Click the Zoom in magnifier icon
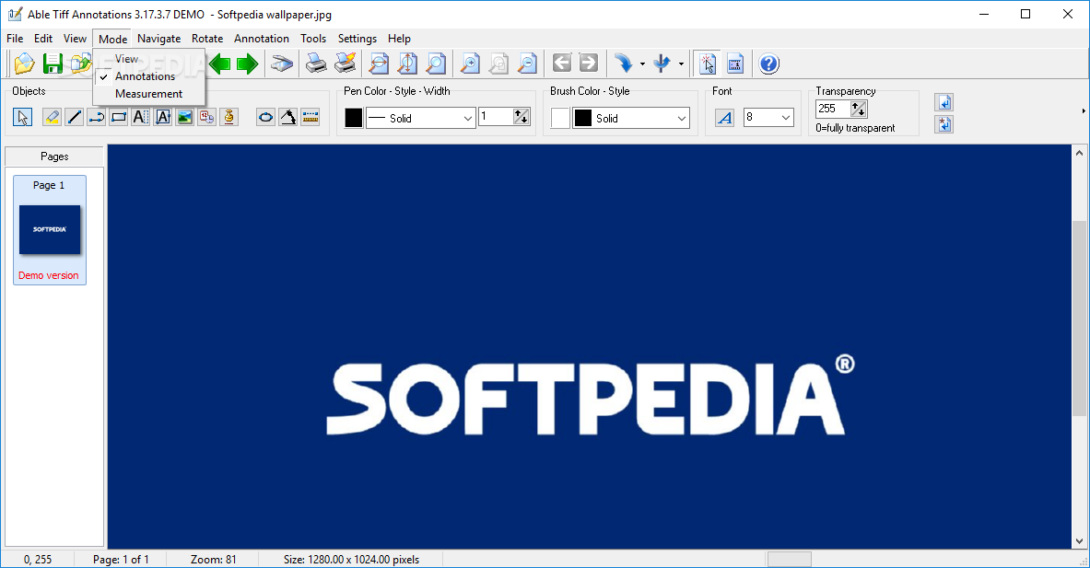The height and width of the screenshot is (568, 1090). [471, 64]
